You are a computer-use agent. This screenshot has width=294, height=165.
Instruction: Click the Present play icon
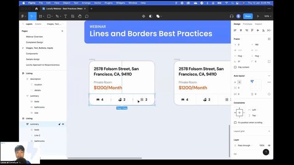(x=258, y=16)
